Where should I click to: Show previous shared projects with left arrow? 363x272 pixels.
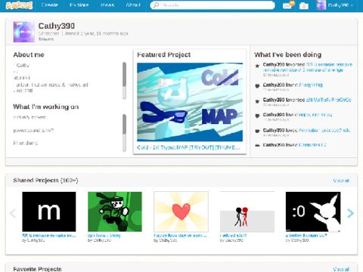pos(12,213)
